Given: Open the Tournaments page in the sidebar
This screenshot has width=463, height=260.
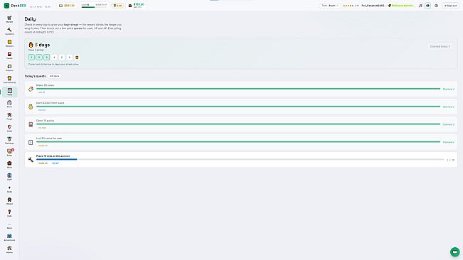Looking at the screenshot, I should coord(9,80).
